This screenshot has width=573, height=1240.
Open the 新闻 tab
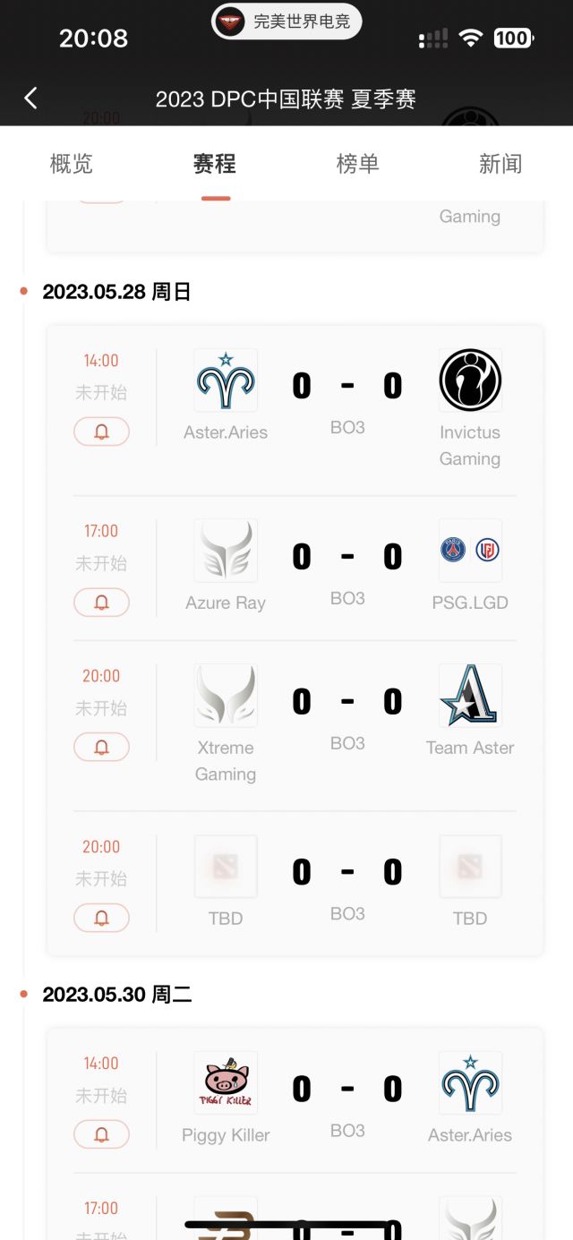click(x=500, y=164)
